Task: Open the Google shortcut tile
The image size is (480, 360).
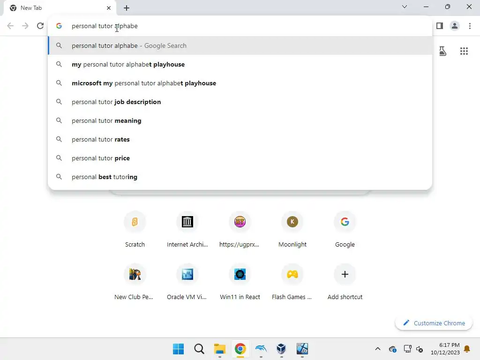Action: pos(345,229)
